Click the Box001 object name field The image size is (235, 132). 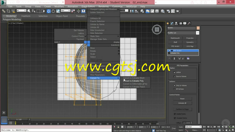tap(182, 28)
